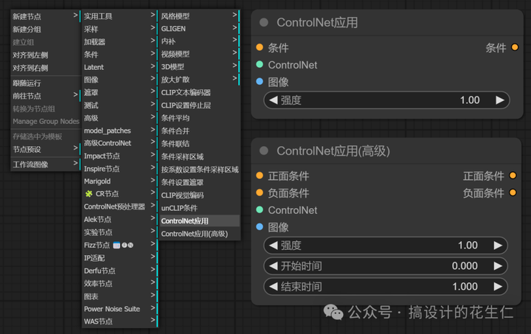This screenshot has width=531, height=334.
Task: Click the ControlNet应用(高级) node collapse dot
Action: click(x=264, y=150)
